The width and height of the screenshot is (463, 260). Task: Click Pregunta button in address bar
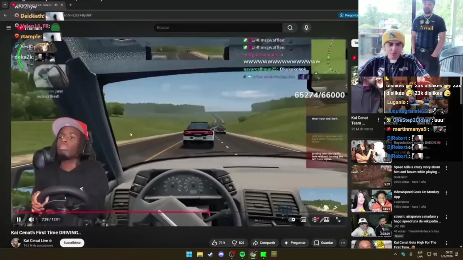(349, 15)
